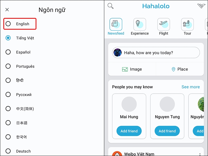Click the Português language label

25,66
